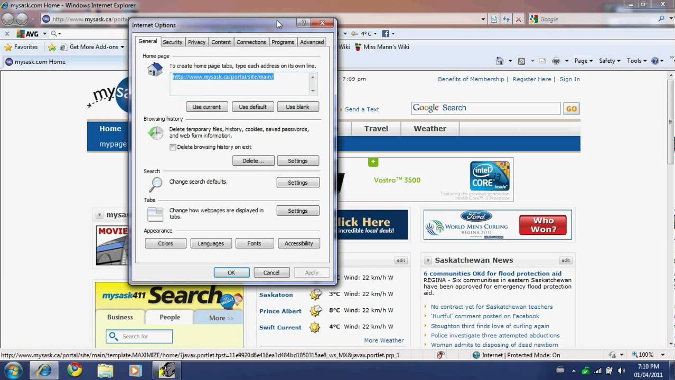Click the Languages button
Image resolution: width=675 pixels, height=380 pixels.
211,243
